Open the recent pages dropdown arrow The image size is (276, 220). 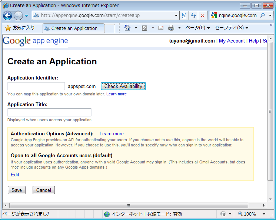[27, 16]
